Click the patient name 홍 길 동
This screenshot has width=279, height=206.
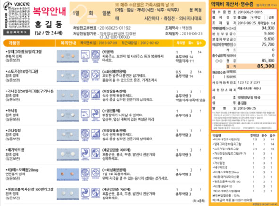[x=48, y=25]
